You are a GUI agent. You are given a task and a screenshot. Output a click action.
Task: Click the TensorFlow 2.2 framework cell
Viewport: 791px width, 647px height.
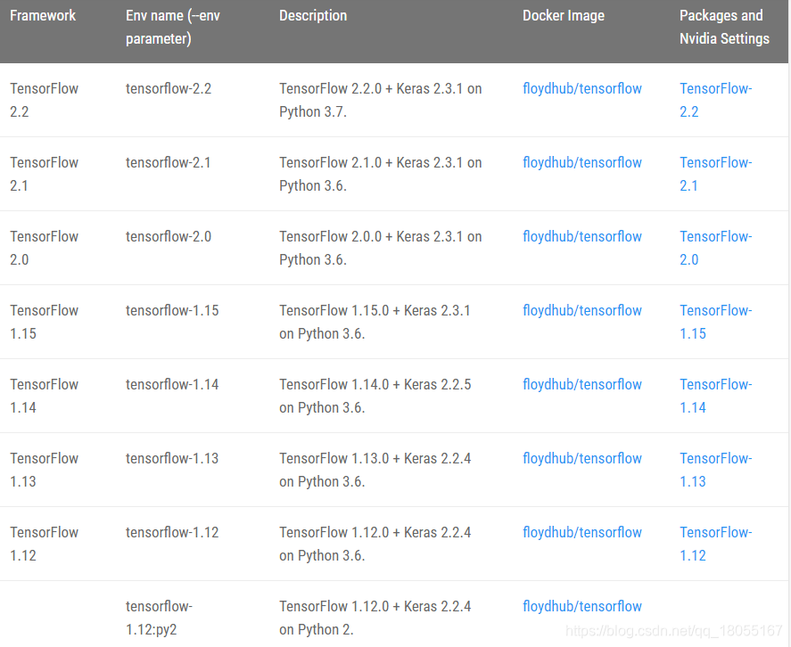[x=45, y=100]
